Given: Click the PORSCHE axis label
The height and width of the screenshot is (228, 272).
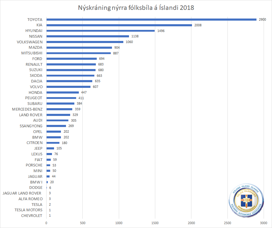Looking at the screenshot, I should pyautogui.click(x=34, y=165).
